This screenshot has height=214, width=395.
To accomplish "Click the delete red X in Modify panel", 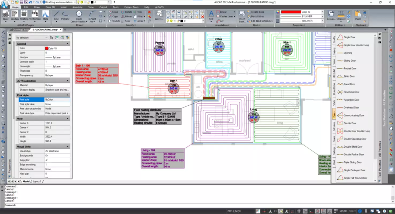I will [x=149, y=12].
